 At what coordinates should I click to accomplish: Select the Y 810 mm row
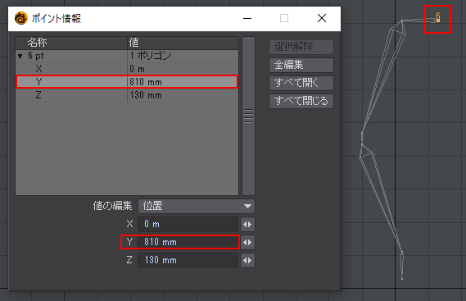coord(127,82)
